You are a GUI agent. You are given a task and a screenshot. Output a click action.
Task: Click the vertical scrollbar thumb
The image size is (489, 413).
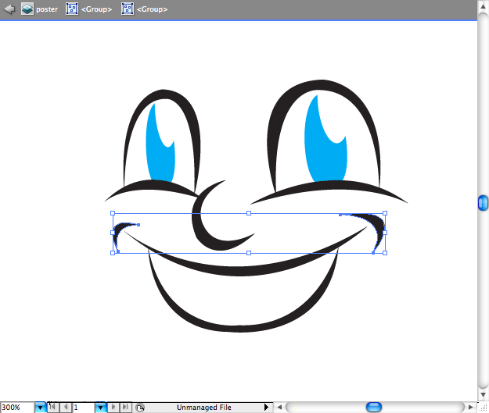pos(483,203)
